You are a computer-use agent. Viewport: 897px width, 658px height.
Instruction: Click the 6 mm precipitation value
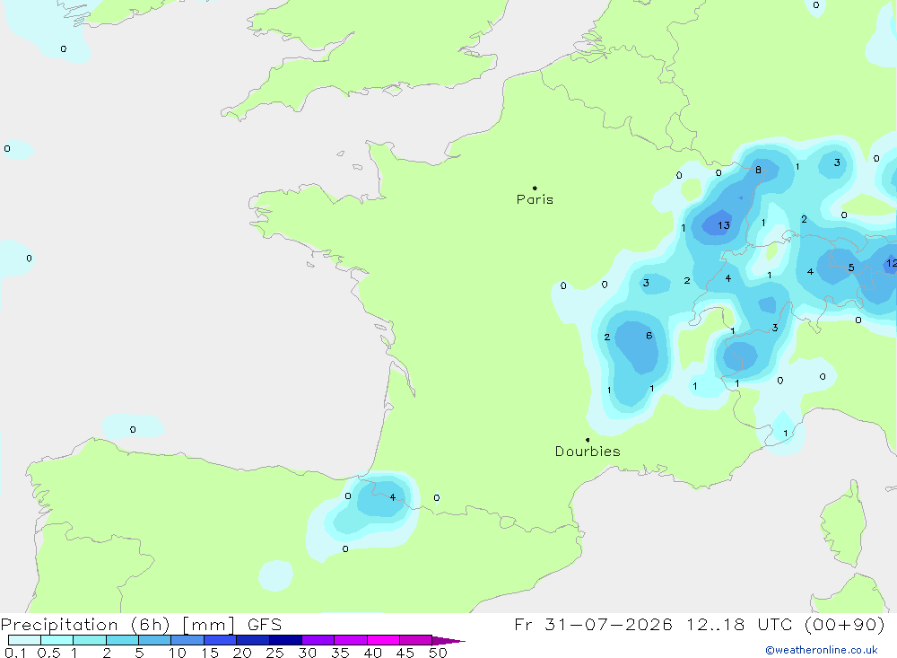[x=649, y=336]
